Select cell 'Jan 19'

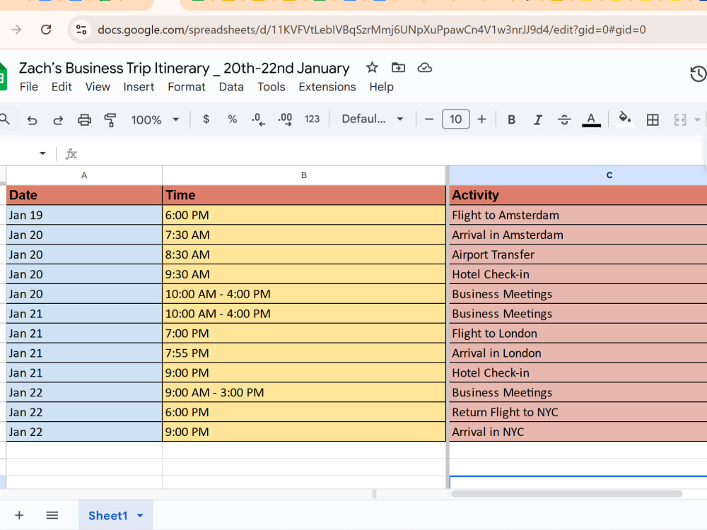click(x=84, y=215)
